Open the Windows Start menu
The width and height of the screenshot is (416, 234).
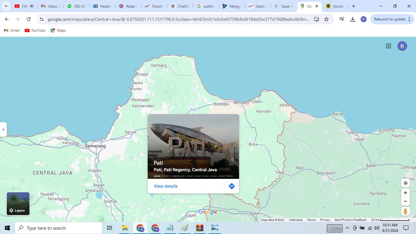[x=7, y=228]
